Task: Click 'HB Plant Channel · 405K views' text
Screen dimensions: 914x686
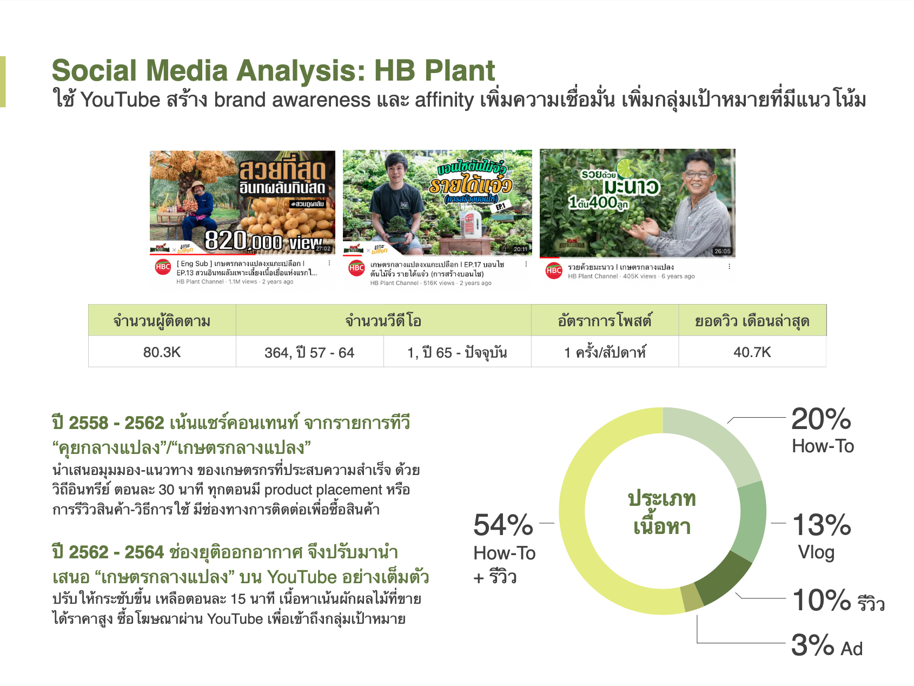Action: click(x=631, y=276)
